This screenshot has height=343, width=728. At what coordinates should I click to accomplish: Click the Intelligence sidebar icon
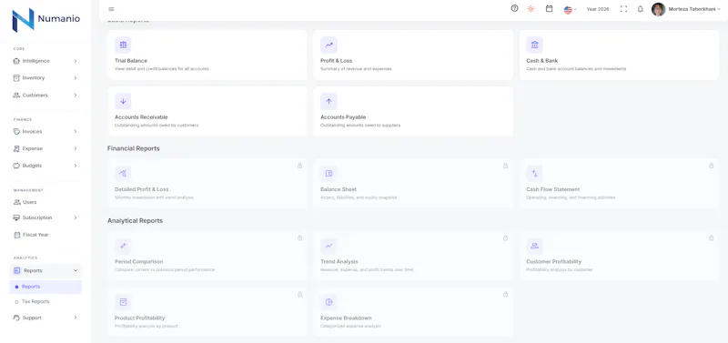click(x=16, y=61)
